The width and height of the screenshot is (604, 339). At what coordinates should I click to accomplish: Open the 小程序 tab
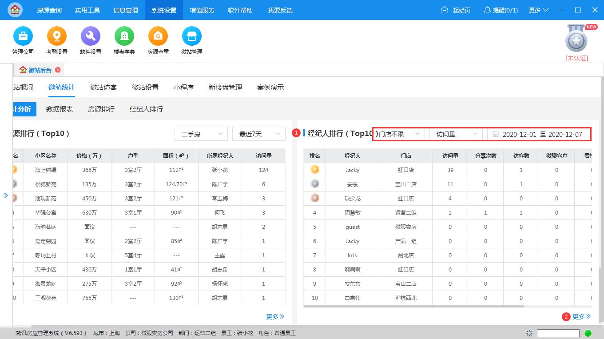183,88
